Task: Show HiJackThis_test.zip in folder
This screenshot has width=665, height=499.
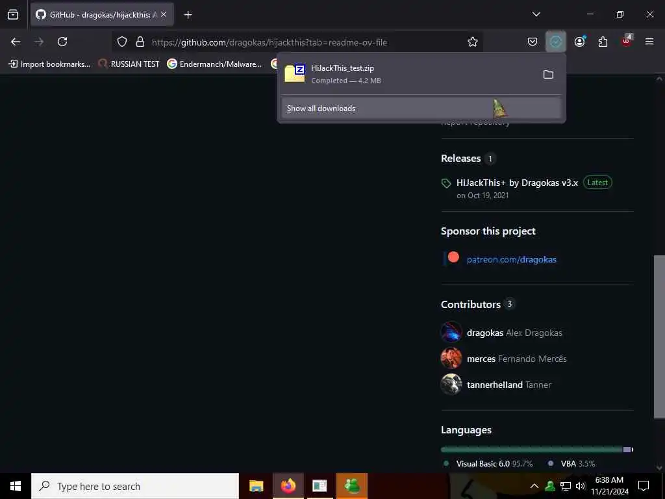Action: point(548,75)
